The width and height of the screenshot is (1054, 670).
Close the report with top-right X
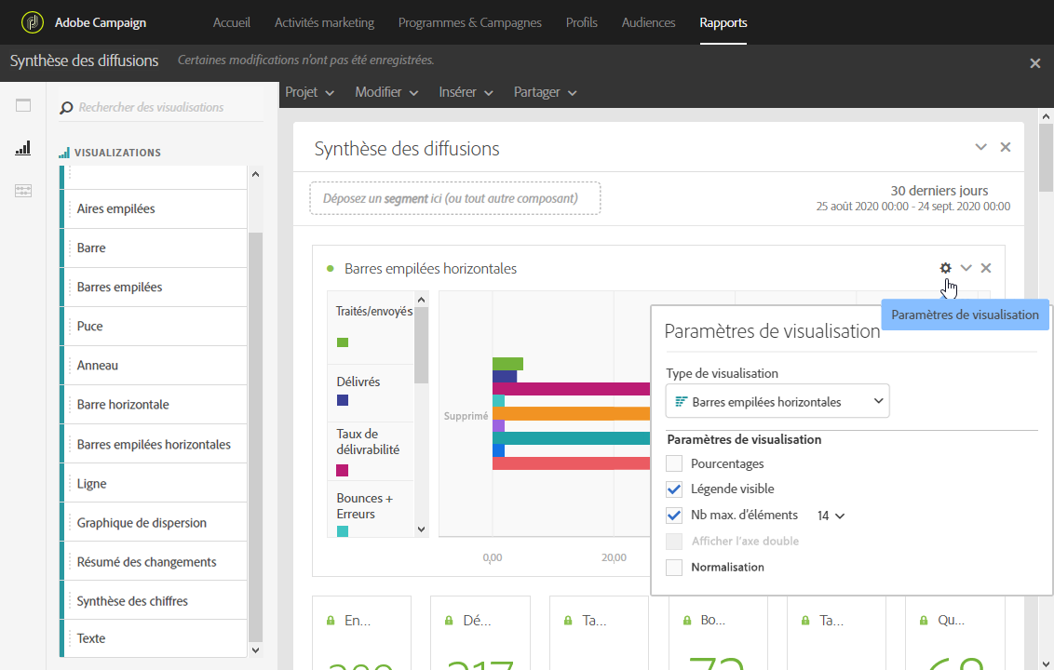coord(1034,63)
